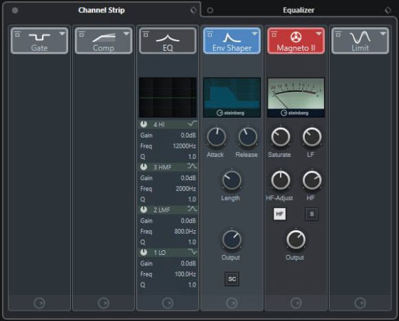Open the 1 LO filter type icon
This screenshot has width=399, height=321.
coord(193,252)
